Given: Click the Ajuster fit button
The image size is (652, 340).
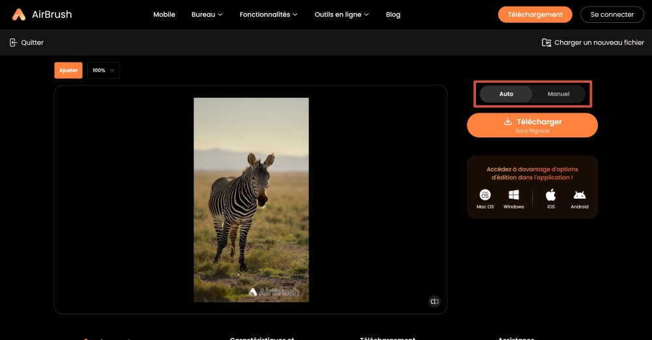Looking at the screenshot, I should tap(68, 70).
